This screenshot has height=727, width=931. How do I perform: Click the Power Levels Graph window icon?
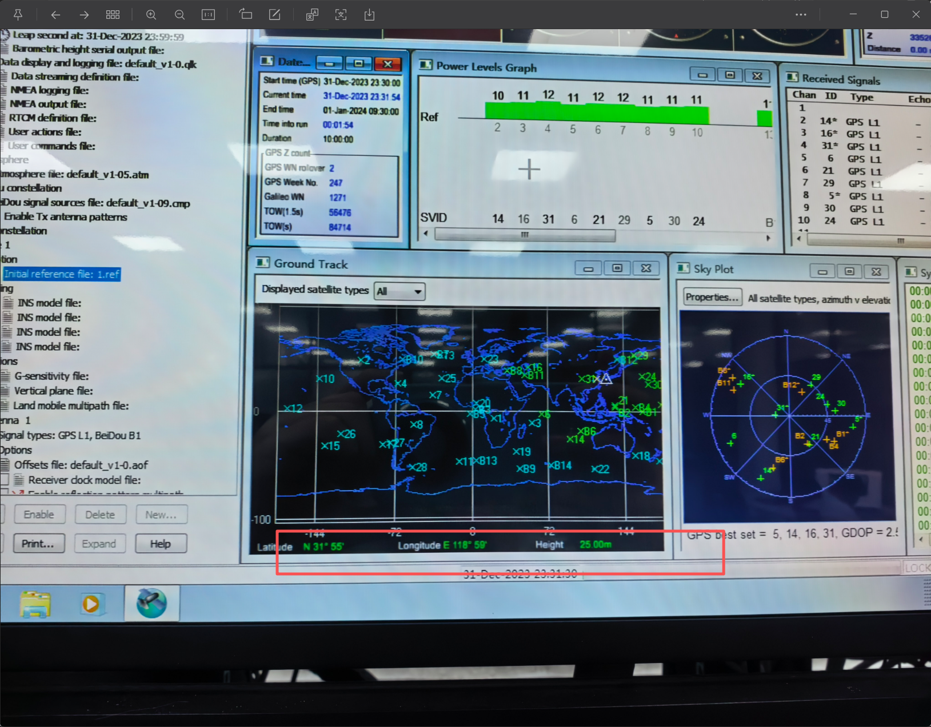[x=425, y=65]
